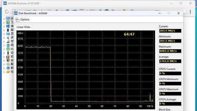The height and width of the screenshot is (111, 197).
Task: Click the Maximum value 8083.4 MB/s
Action: click(x=170, y=51)
